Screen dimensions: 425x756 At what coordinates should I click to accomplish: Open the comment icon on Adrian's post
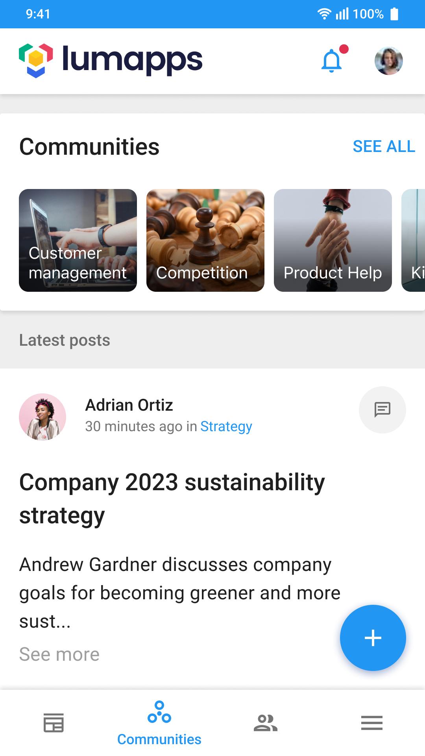(382, 410)
